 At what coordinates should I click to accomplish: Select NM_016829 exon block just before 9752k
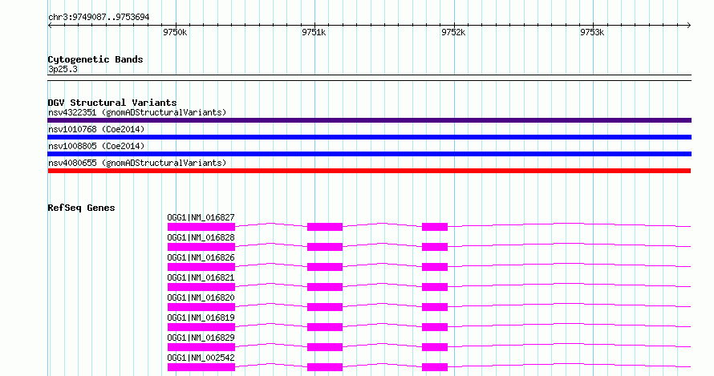(435, 347)
